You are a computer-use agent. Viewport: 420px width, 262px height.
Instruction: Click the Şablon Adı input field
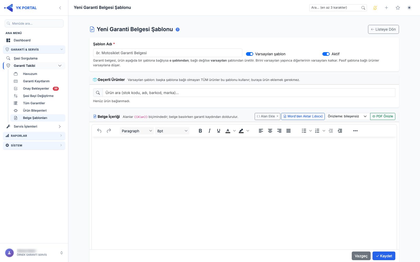coord(168,53)
